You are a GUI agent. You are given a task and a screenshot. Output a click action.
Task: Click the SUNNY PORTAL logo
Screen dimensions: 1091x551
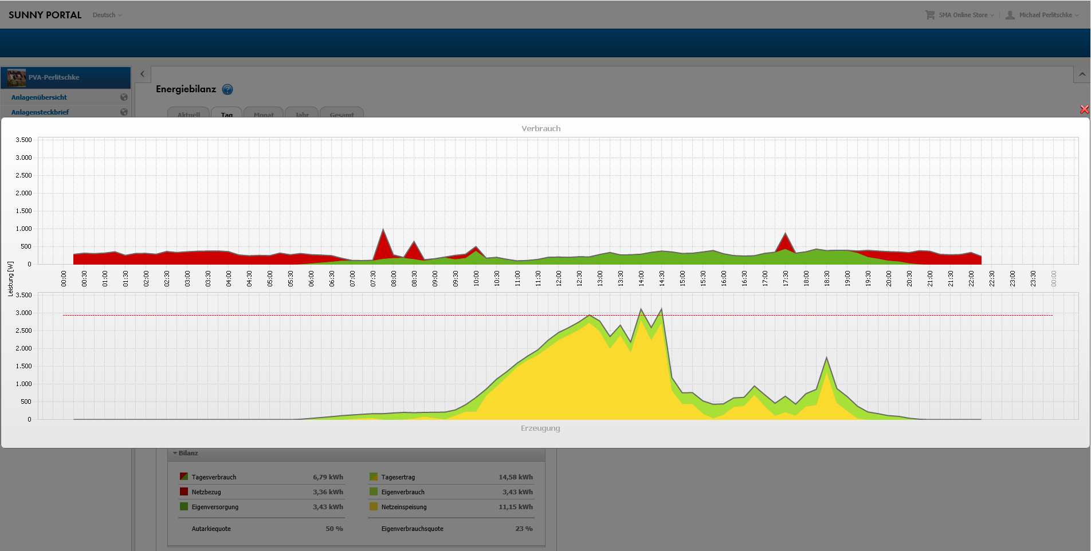click(x=45, y=15)
